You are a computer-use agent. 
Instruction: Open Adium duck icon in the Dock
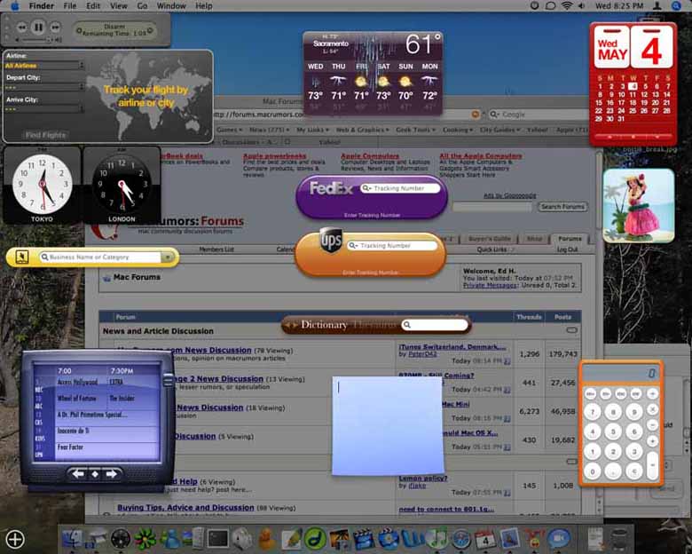tap(266, 539)
